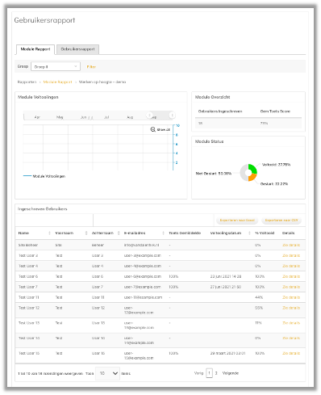Open Zie details for Site Beheer

click(x=291, y=245)
